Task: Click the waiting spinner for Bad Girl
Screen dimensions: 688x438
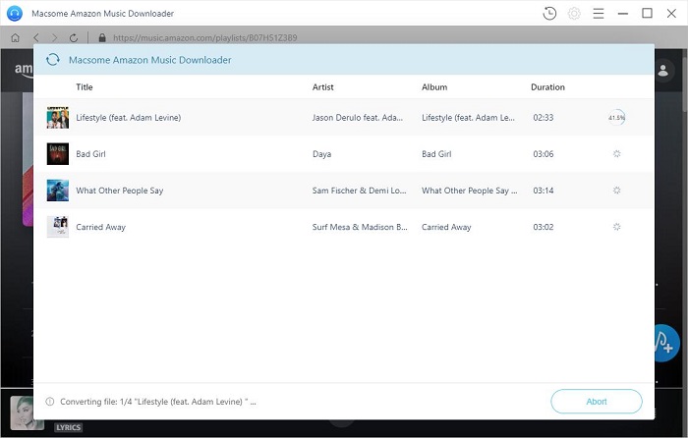Action: click(x=616, y=154)
